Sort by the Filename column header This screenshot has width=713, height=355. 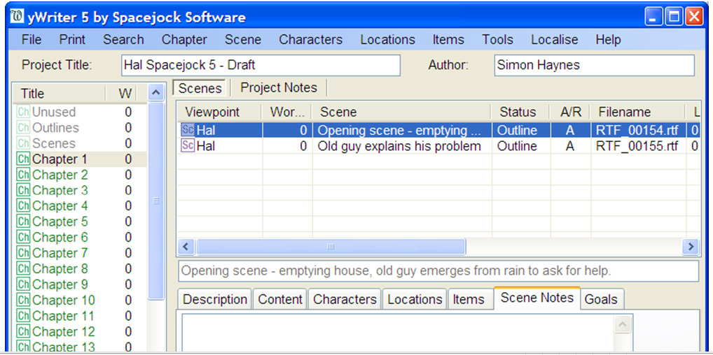(x=638, y=112)
